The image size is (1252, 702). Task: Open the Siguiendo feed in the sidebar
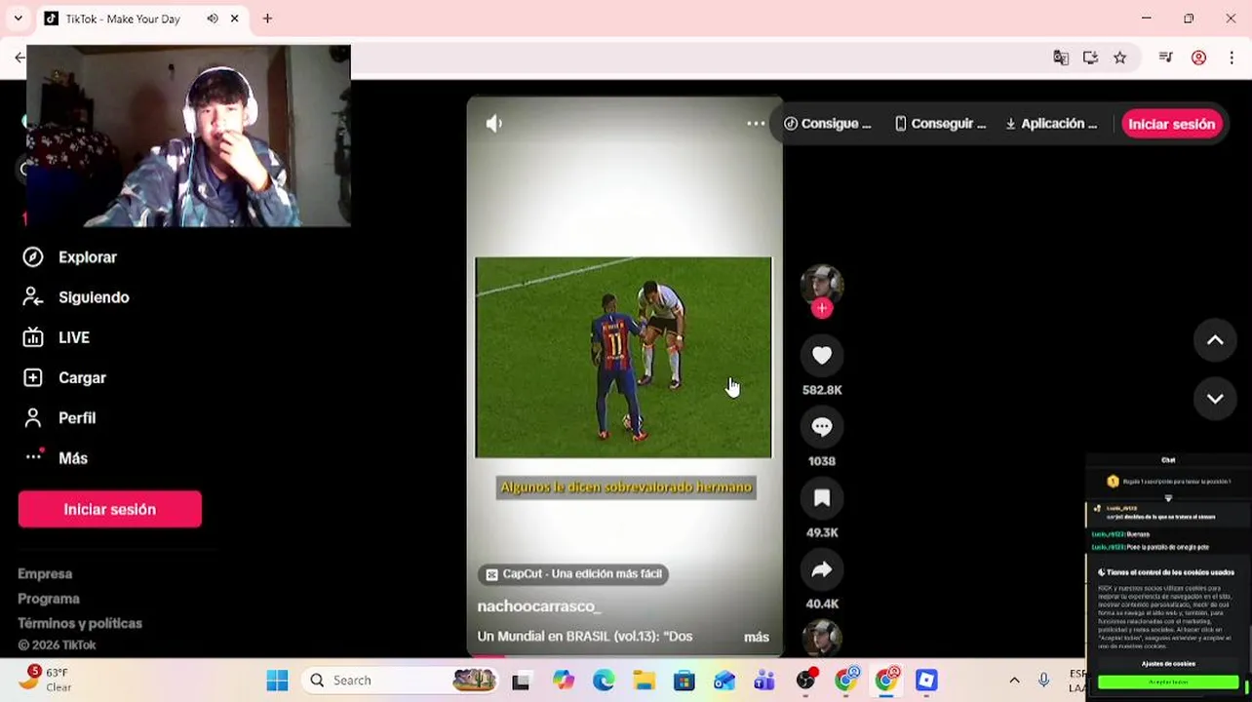click(x=76, y=297)
